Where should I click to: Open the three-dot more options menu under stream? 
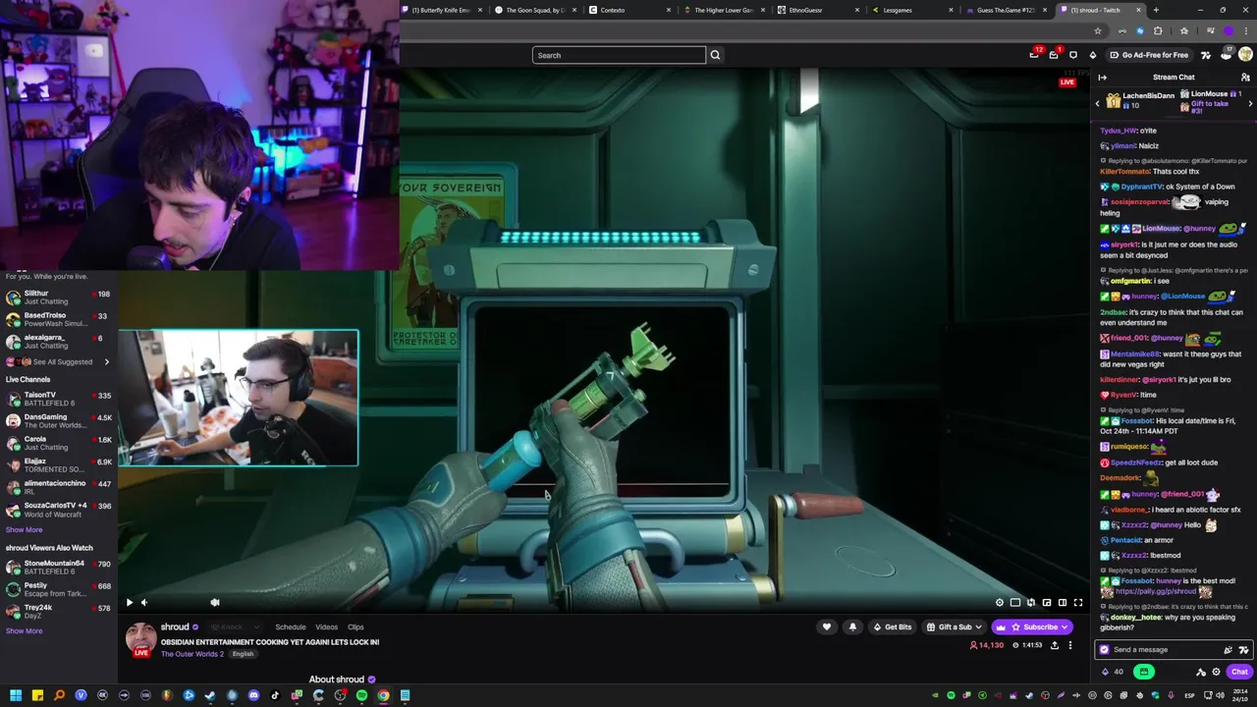1070,645
